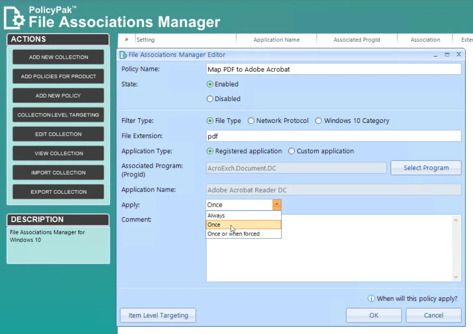Pick Always from the Apply list
This screenshot has width=473, height=334.
click(x=244, y=215)
